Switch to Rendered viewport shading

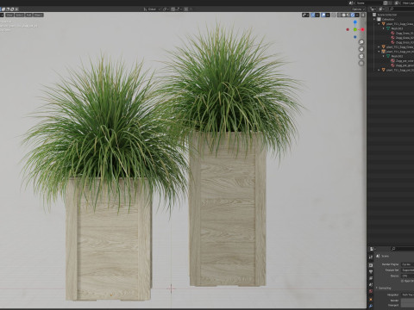(x=353, y=15)
